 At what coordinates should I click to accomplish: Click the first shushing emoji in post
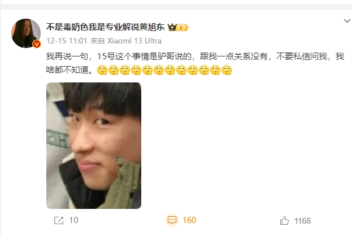[x=102, y=70]
